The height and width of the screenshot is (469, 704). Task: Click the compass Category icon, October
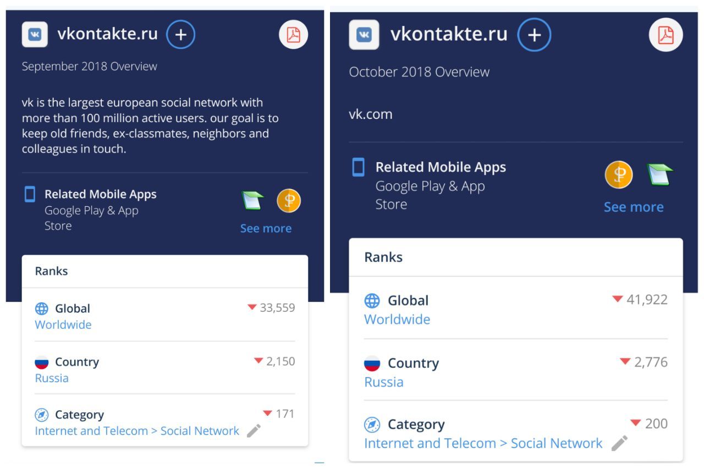(x=372, y=425)
